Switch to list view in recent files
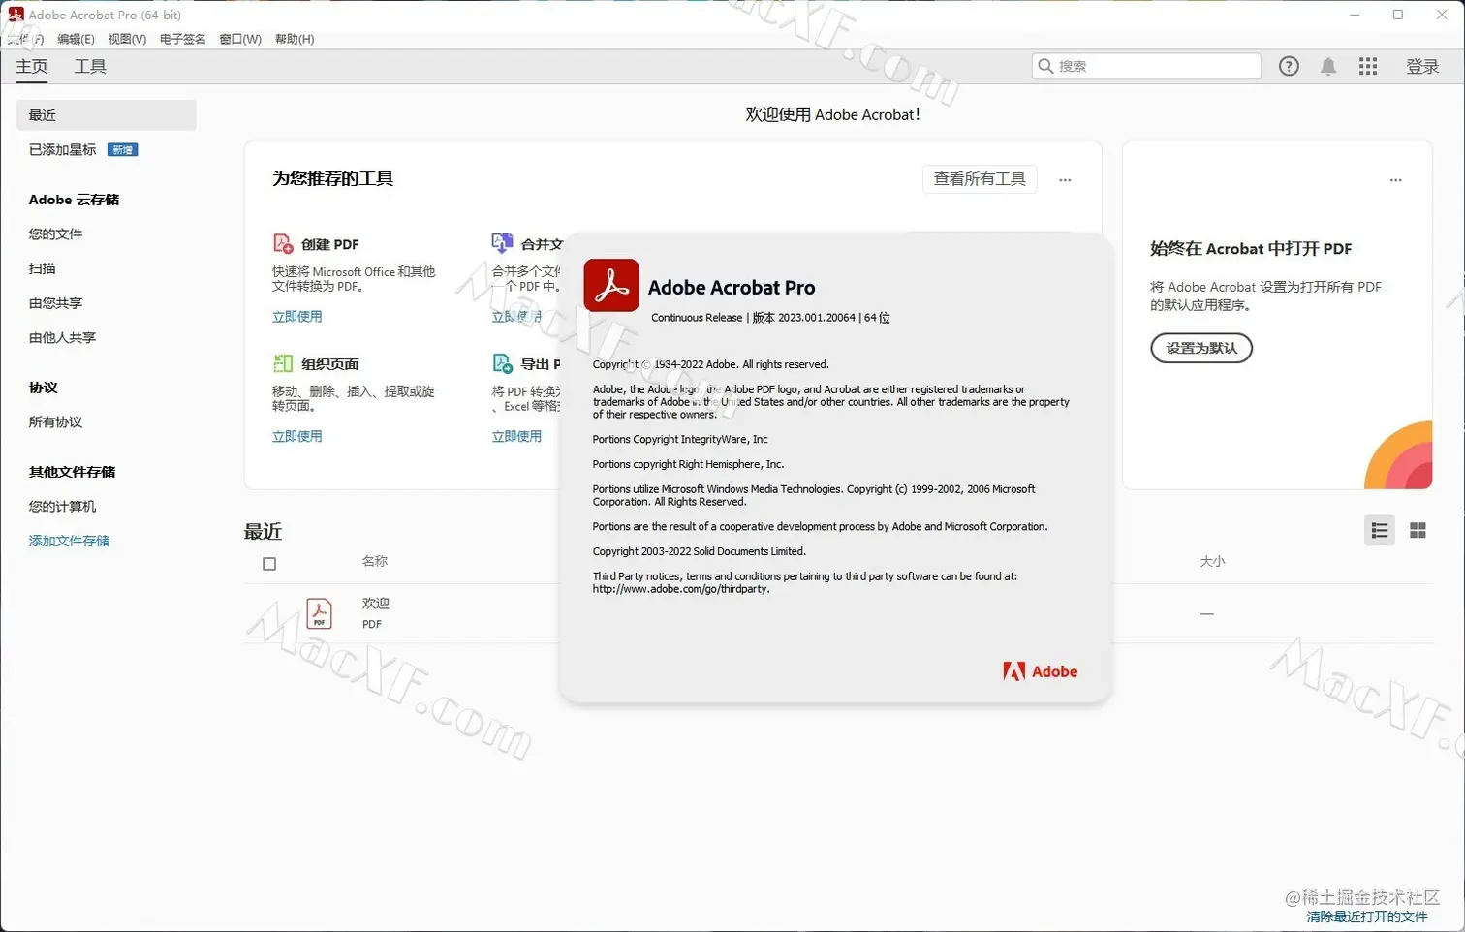Image resolution: width=1465 pixels, height=932 pixels. tap(1380, 530)
